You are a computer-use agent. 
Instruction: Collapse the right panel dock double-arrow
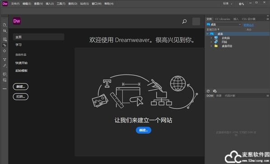pos(268,16)
